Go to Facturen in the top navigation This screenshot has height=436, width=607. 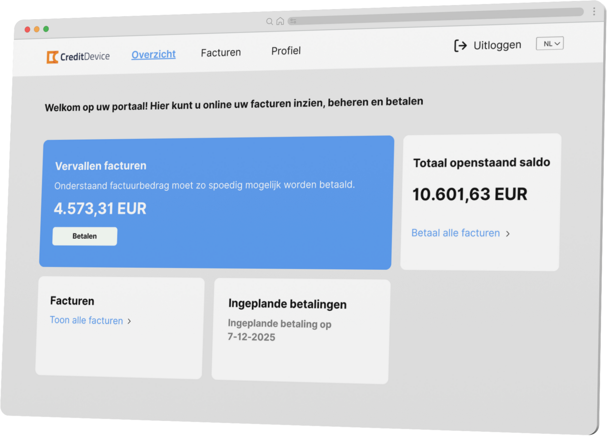(221, 53)
